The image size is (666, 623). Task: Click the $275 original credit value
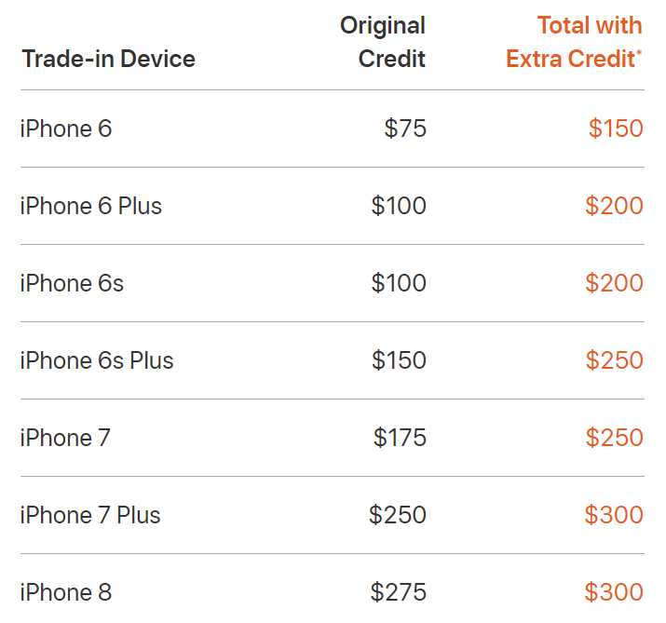[399, 592]
